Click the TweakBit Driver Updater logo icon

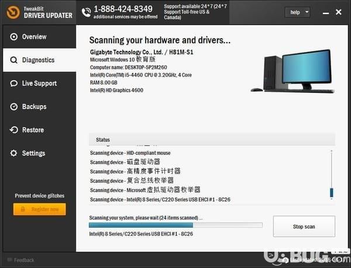tap(13, 12)
